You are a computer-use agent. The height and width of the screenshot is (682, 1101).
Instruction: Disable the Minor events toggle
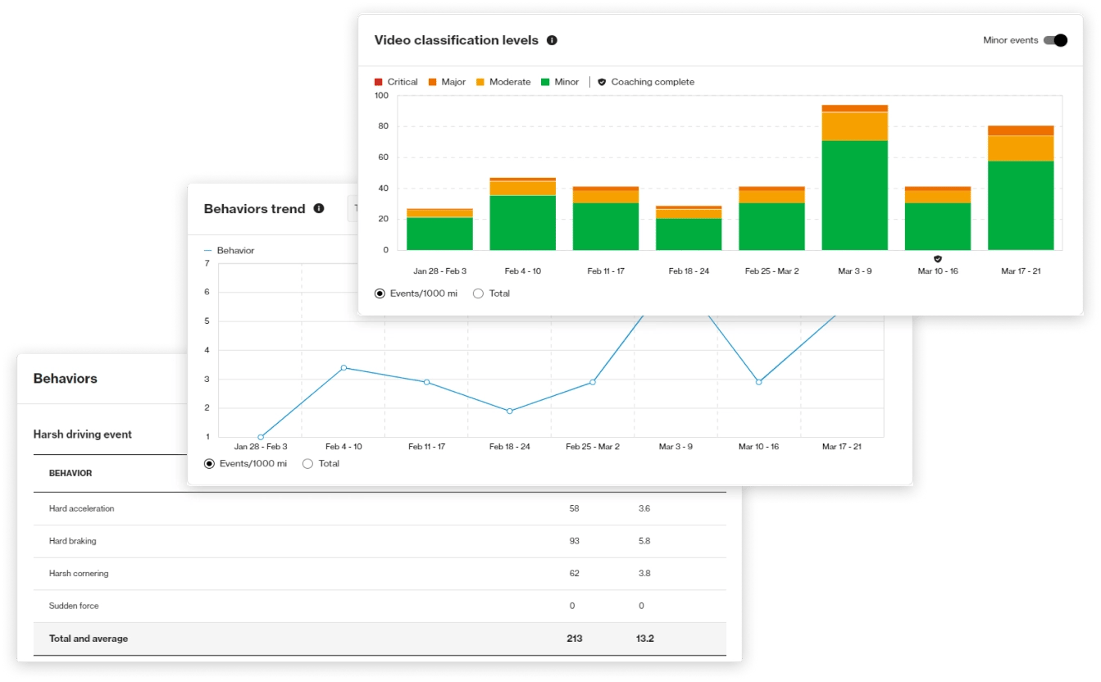coord(1056,39)
